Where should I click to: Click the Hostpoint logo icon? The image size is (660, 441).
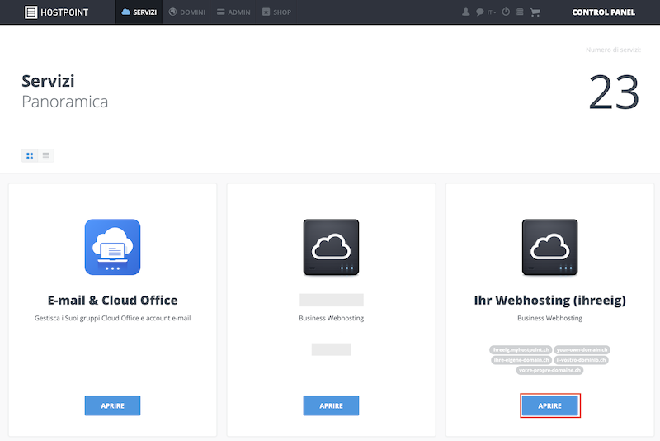click(31, 12)
